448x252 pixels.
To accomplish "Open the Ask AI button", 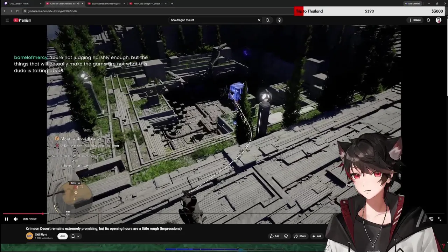I will (317, 236).
